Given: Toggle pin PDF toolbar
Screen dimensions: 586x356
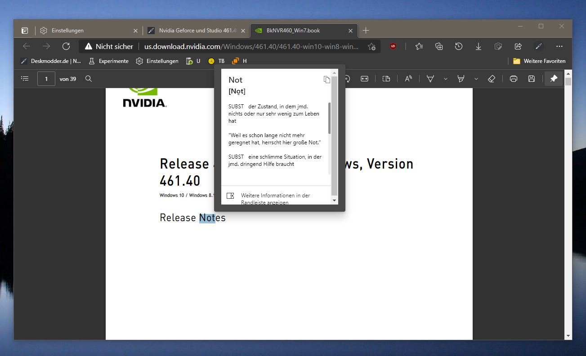Looking at the screenshot, I should coord(554,79).
